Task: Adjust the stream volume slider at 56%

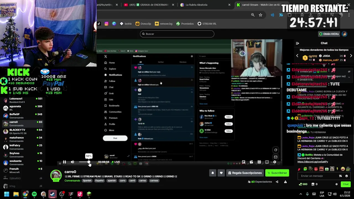Action: pyautogui.click(x=89, y=162)
